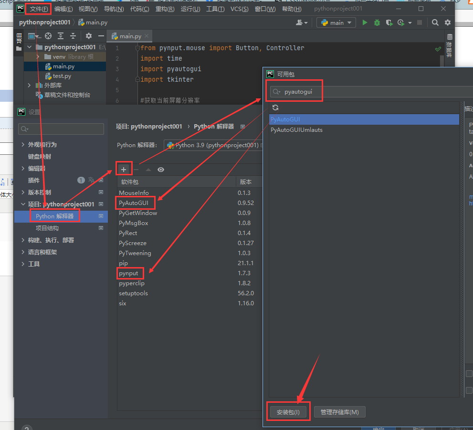
Task: Click search icon in available packages field
Action: click(276, 92)
